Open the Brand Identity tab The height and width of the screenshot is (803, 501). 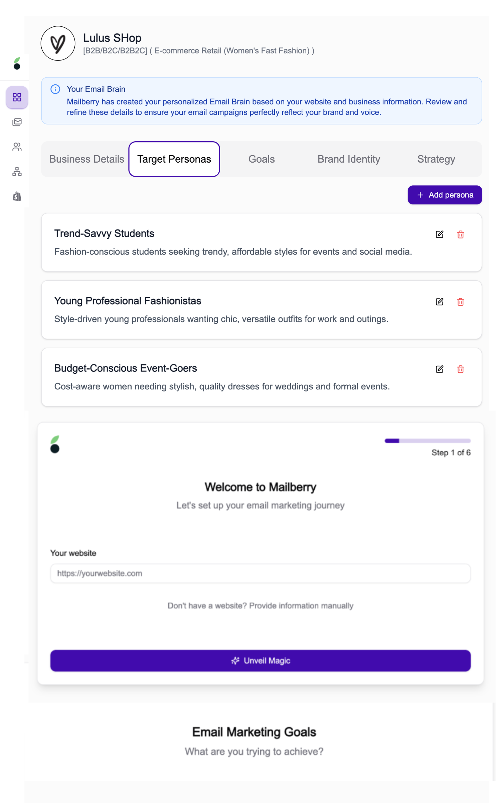[x=348, y=159]
